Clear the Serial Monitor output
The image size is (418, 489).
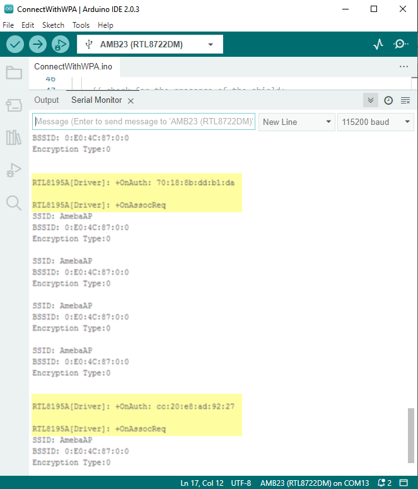point(405,100)
